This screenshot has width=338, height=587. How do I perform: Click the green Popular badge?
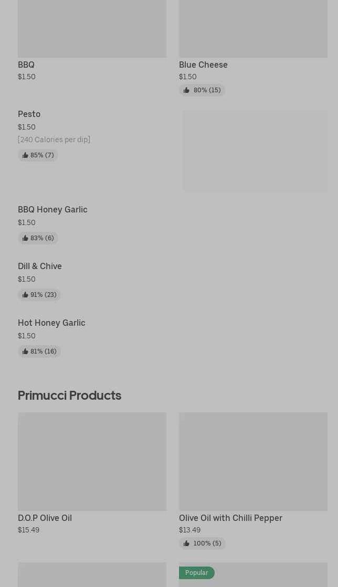197,573
